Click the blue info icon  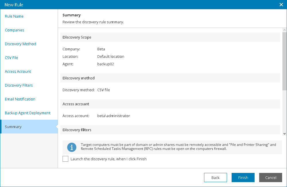tap(72, 147)
